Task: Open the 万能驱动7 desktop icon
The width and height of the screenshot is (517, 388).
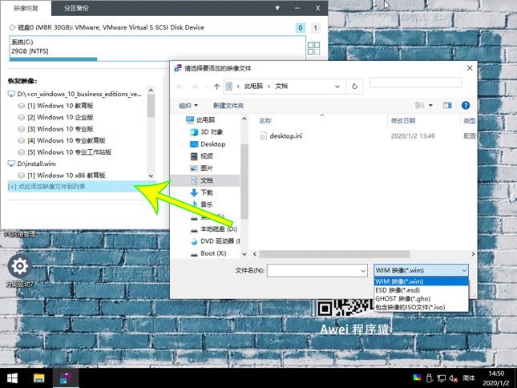Action: click(x=20, y=270)
